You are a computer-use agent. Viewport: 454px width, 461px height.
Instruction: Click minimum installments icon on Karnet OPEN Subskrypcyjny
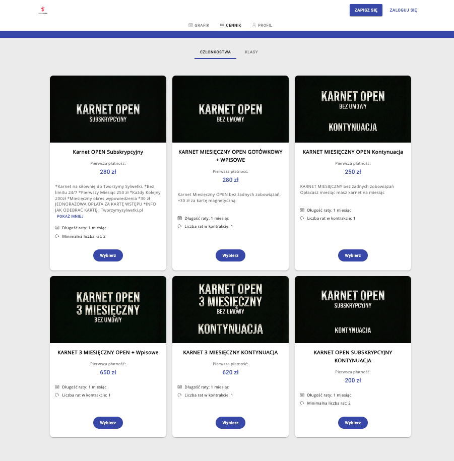(57, 236)
